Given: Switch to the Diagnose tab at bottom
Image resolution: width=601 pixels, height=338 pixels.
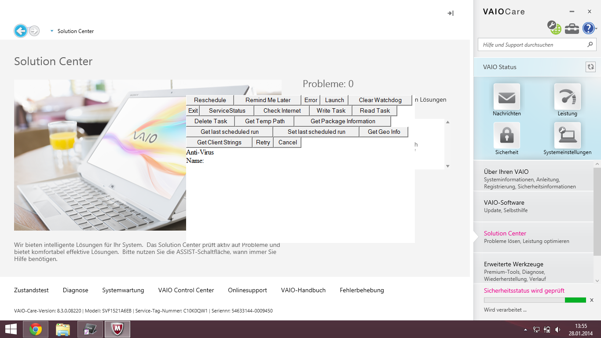Looking at the screenshot, I should [x=76, y=290].
